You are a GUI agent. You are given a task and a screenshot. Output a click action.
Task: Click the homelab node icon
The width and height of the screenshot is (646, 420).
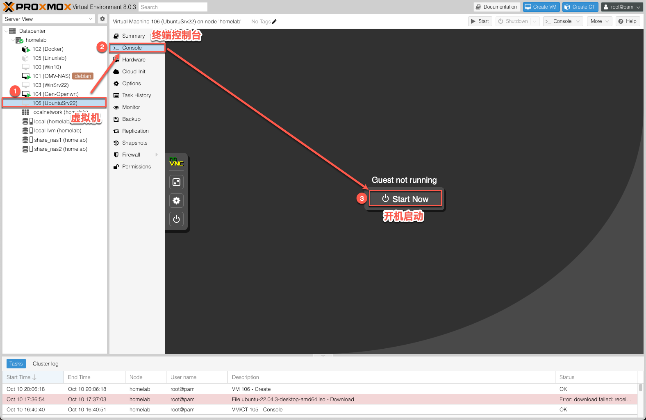19,40
